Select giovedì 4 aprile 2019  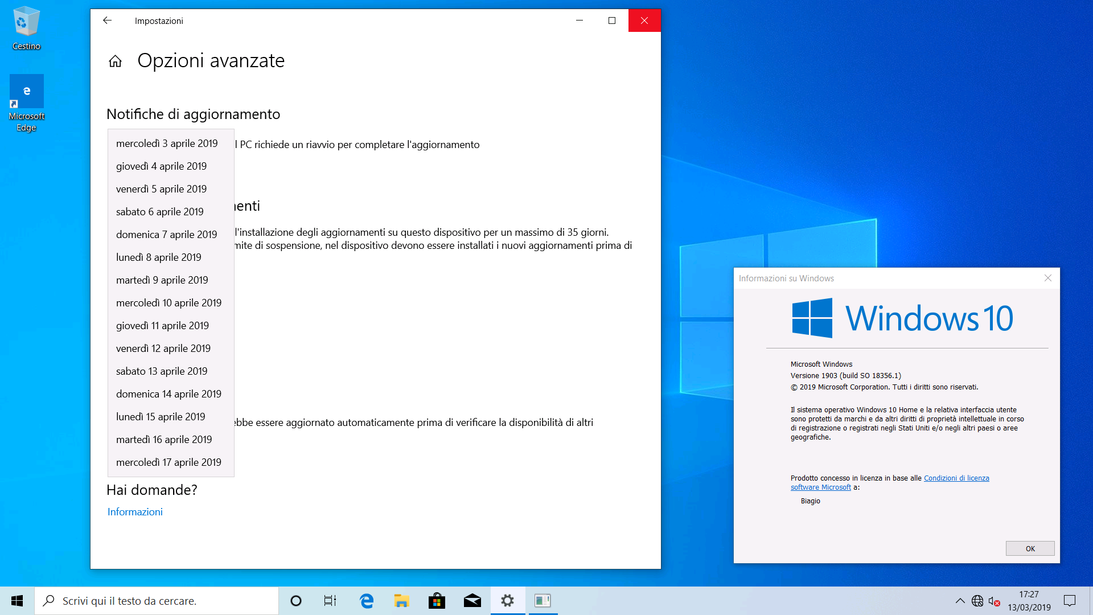point(171,166)
